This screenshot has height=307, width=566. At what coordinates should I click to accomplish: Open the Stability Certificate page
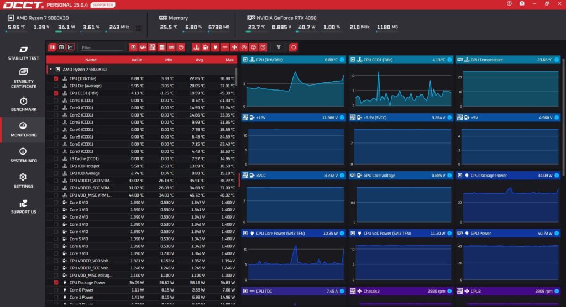coord(23,78)
